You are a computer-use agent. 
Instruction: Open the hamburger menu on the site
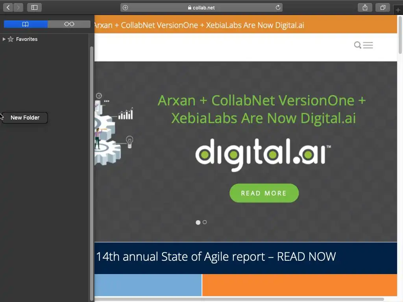pyautogui.click(x=368, y=45)
